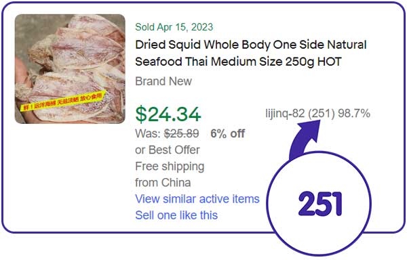
Task: Click the purple curved arrow icon
Action: click(305, 139)
